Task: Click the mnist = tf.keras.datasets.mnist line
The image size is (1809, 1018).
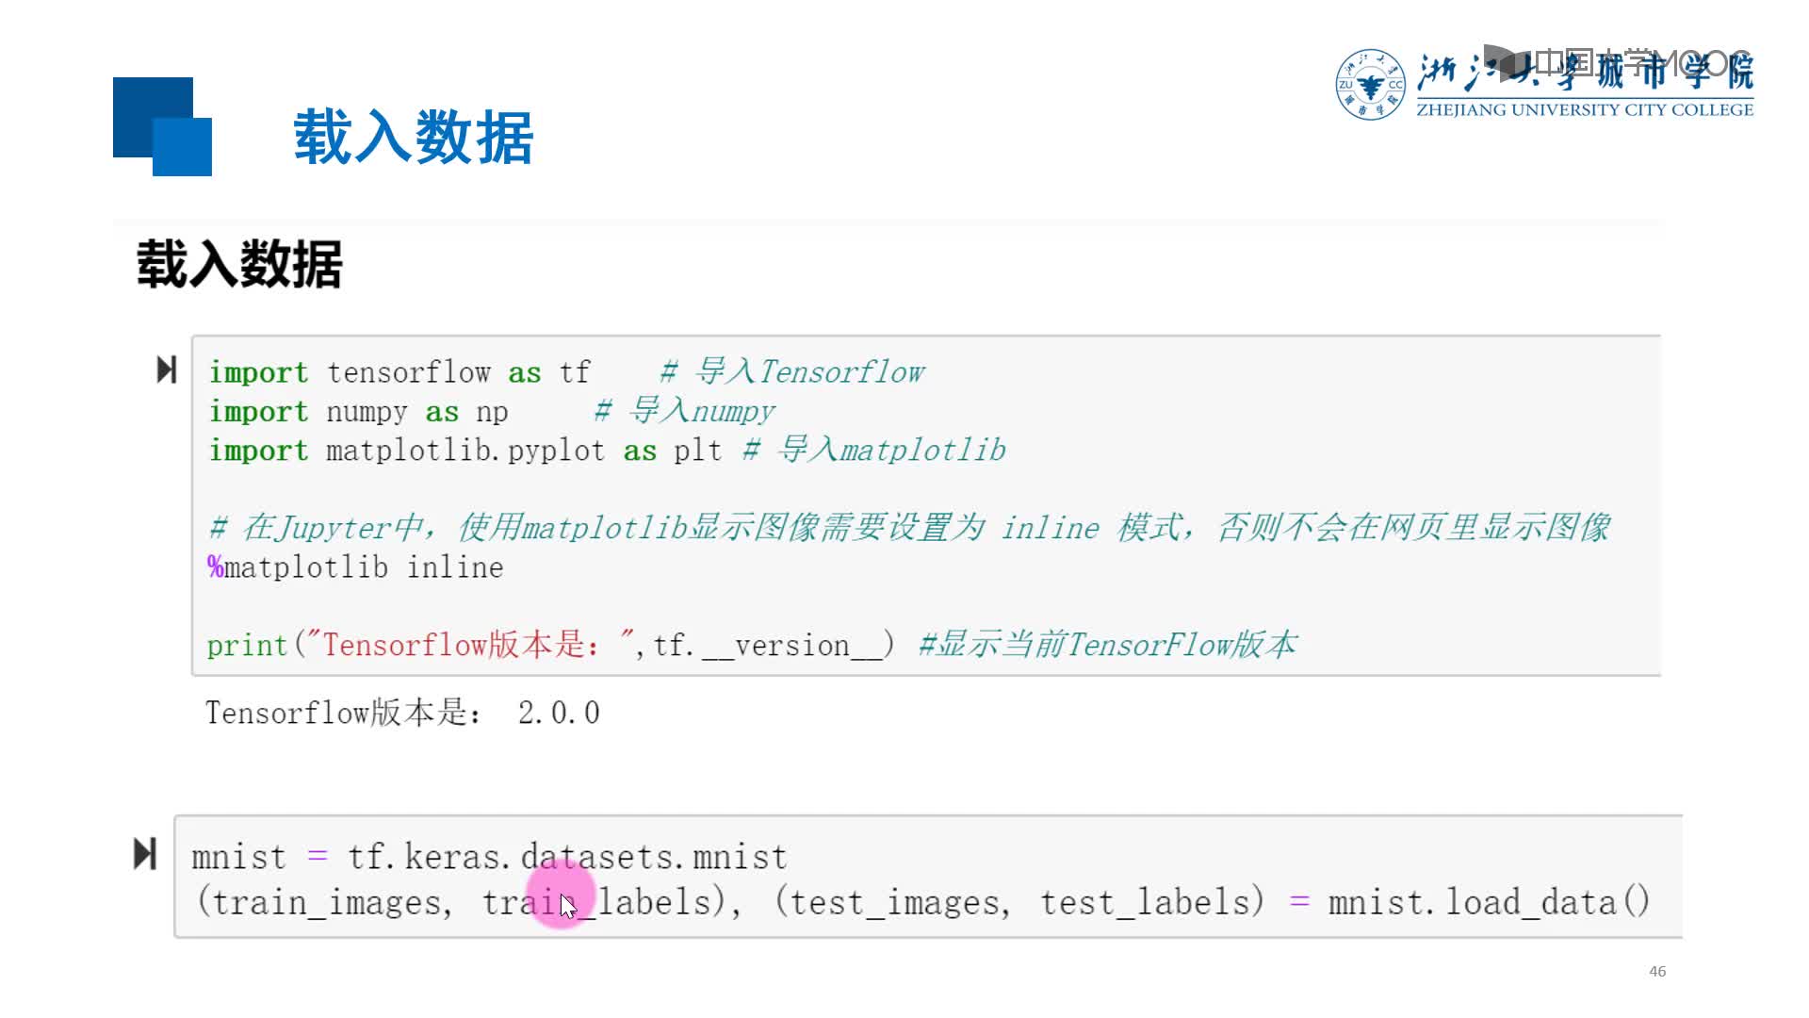Action: [x=489, y=857]
